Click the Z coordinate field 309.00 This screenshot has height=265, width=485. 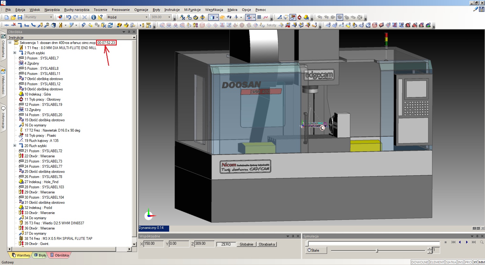click(205, 243)
